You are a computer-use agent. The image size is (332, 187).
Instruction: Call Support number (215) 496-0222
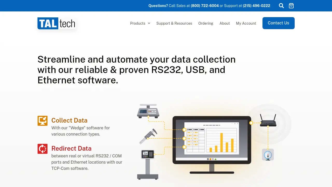coord(257,6)
